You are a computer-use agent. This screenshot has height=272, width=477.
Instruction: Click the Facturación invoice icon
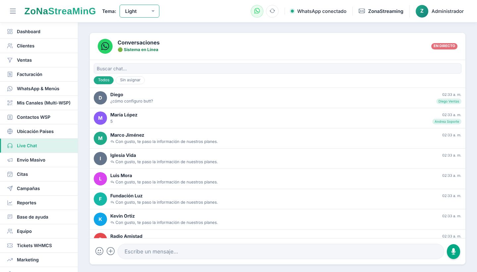(x=10, y=74)
